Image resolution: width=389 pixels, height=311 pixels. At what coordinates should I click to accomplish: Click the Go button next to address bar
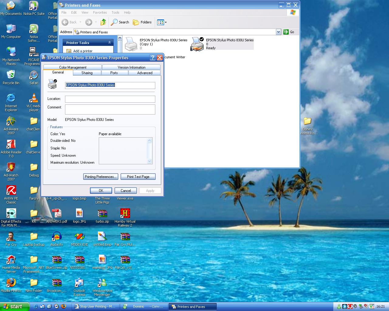click(x=289, y=32)
